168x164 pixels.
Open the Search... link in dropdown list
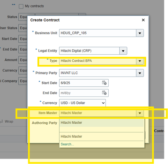pyautogui.click(x=67, y=144)
